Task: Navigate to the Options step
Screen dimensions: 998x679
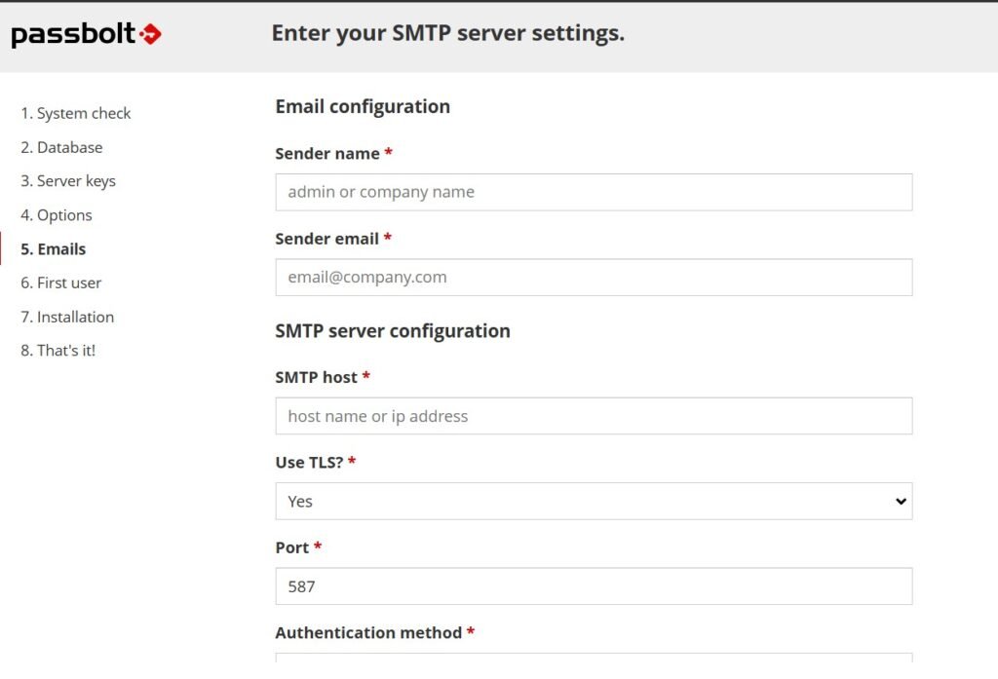Action: (57, 215)
